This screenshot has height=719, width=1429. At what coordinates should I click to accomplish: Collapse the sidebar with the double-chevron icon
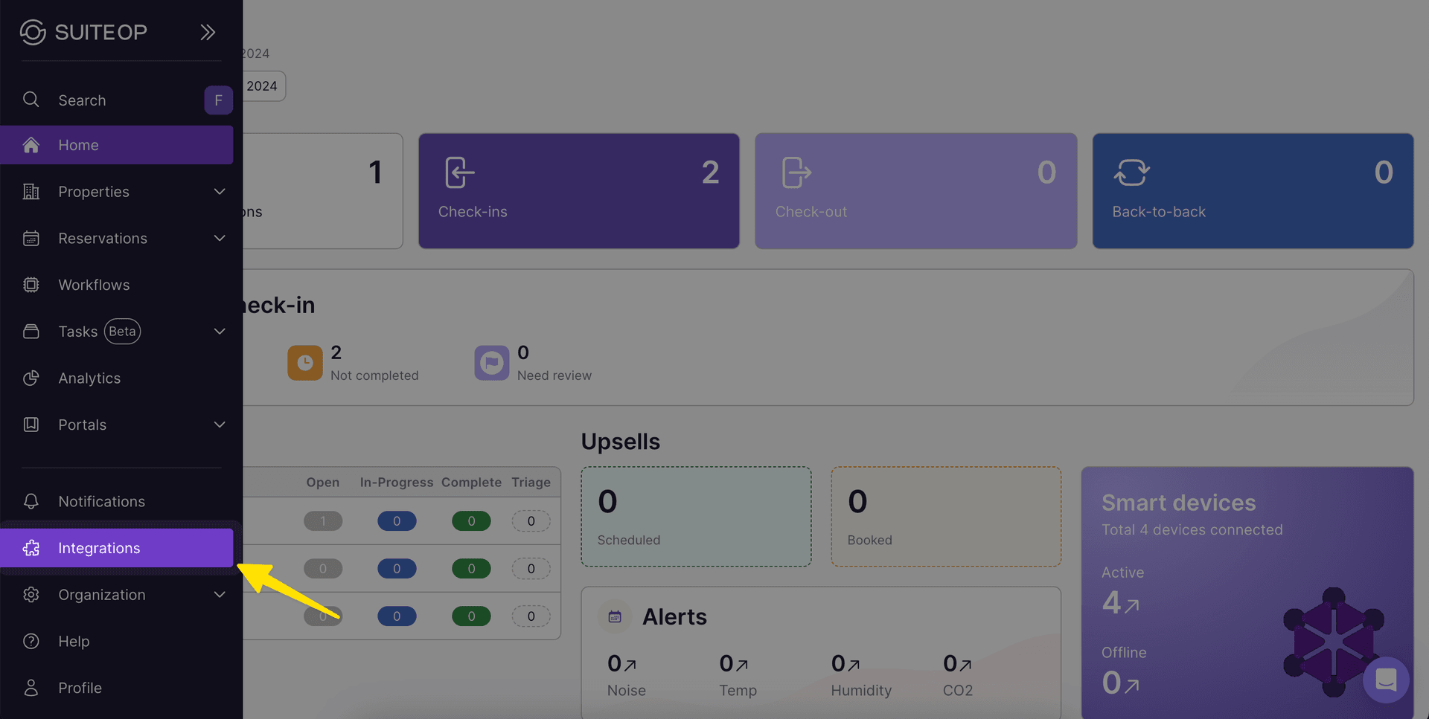[207, 32]
